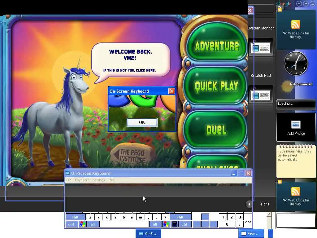The height and width of the screenshot is (238, 317).
Task: Open the Keyboard menu of On-Screen Keyboard
Action: click(x=82, y=180)
